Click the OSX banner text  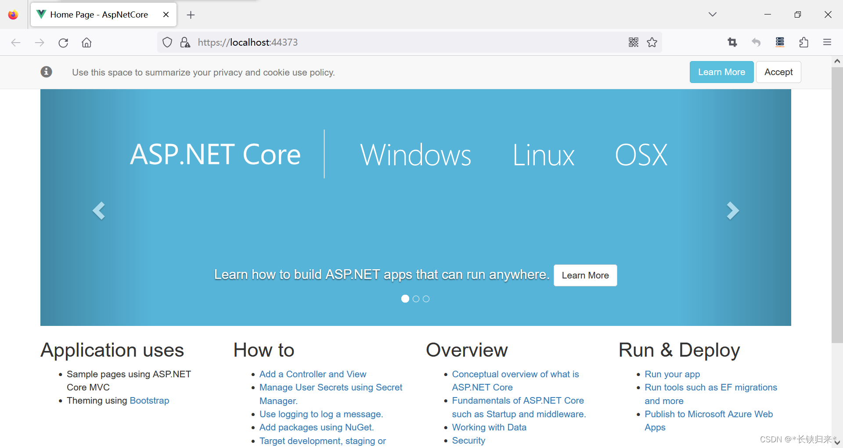coord(641,155)
